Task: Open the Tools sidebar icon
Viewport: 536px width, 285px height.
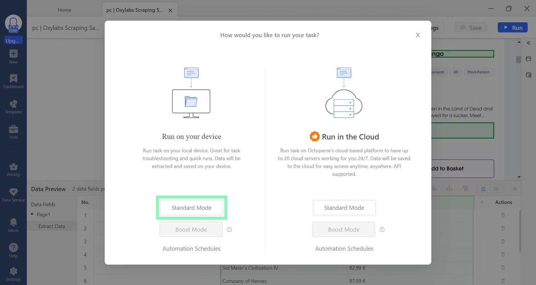Action: pyautogui.click(x=13, y=132)
